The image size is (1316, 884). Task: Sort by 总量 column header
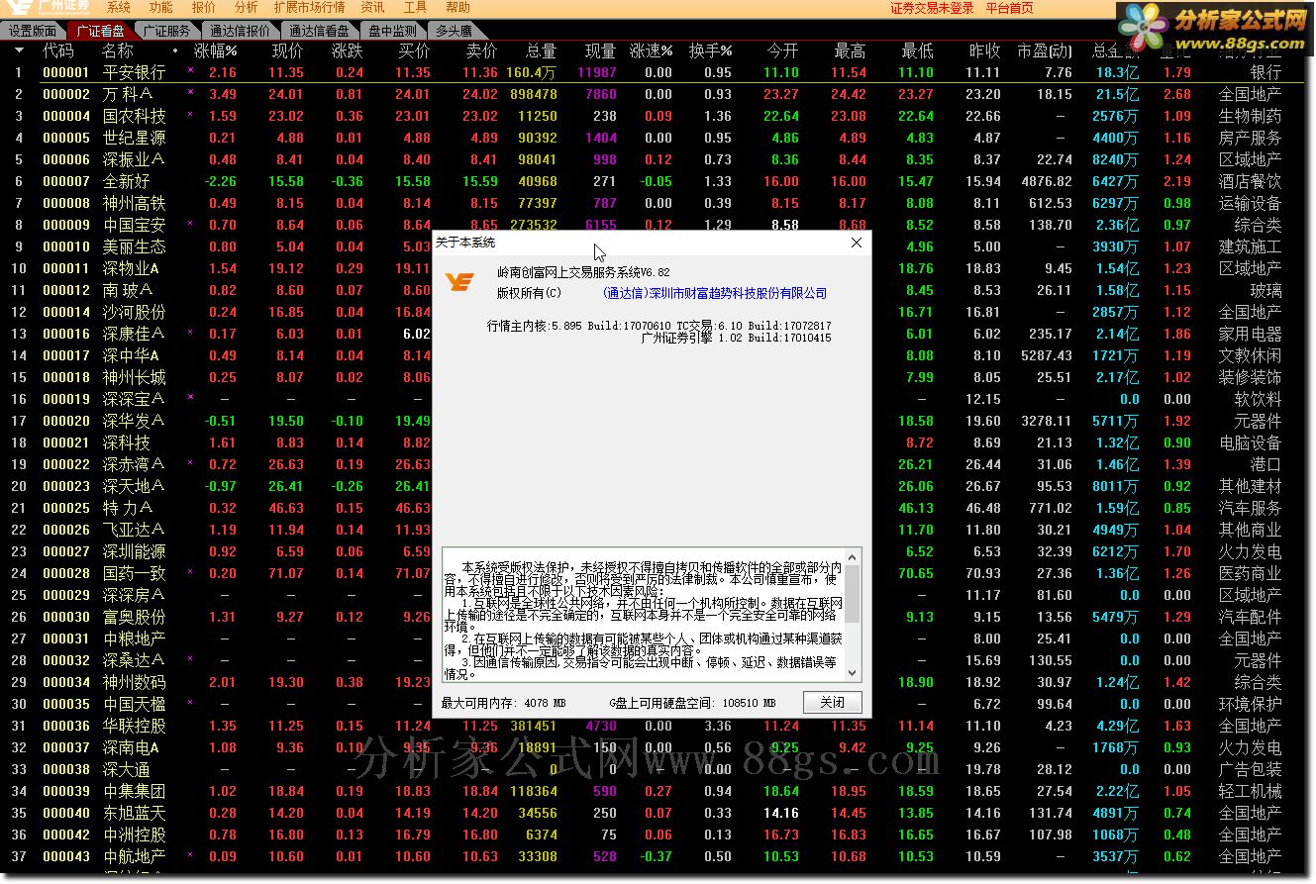pyautogui.click(x=541, y=50)
